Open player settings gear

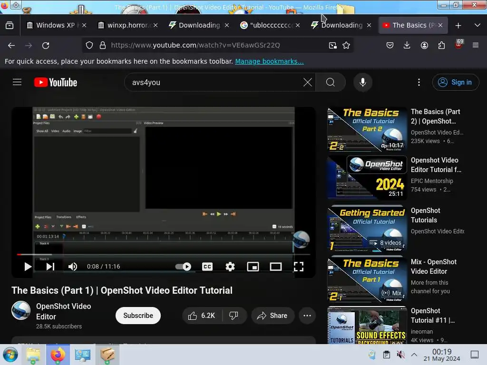click(x=230, y=267)
